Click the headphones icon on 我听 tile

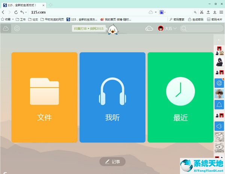pyautogui.click(x=112, y=91)
